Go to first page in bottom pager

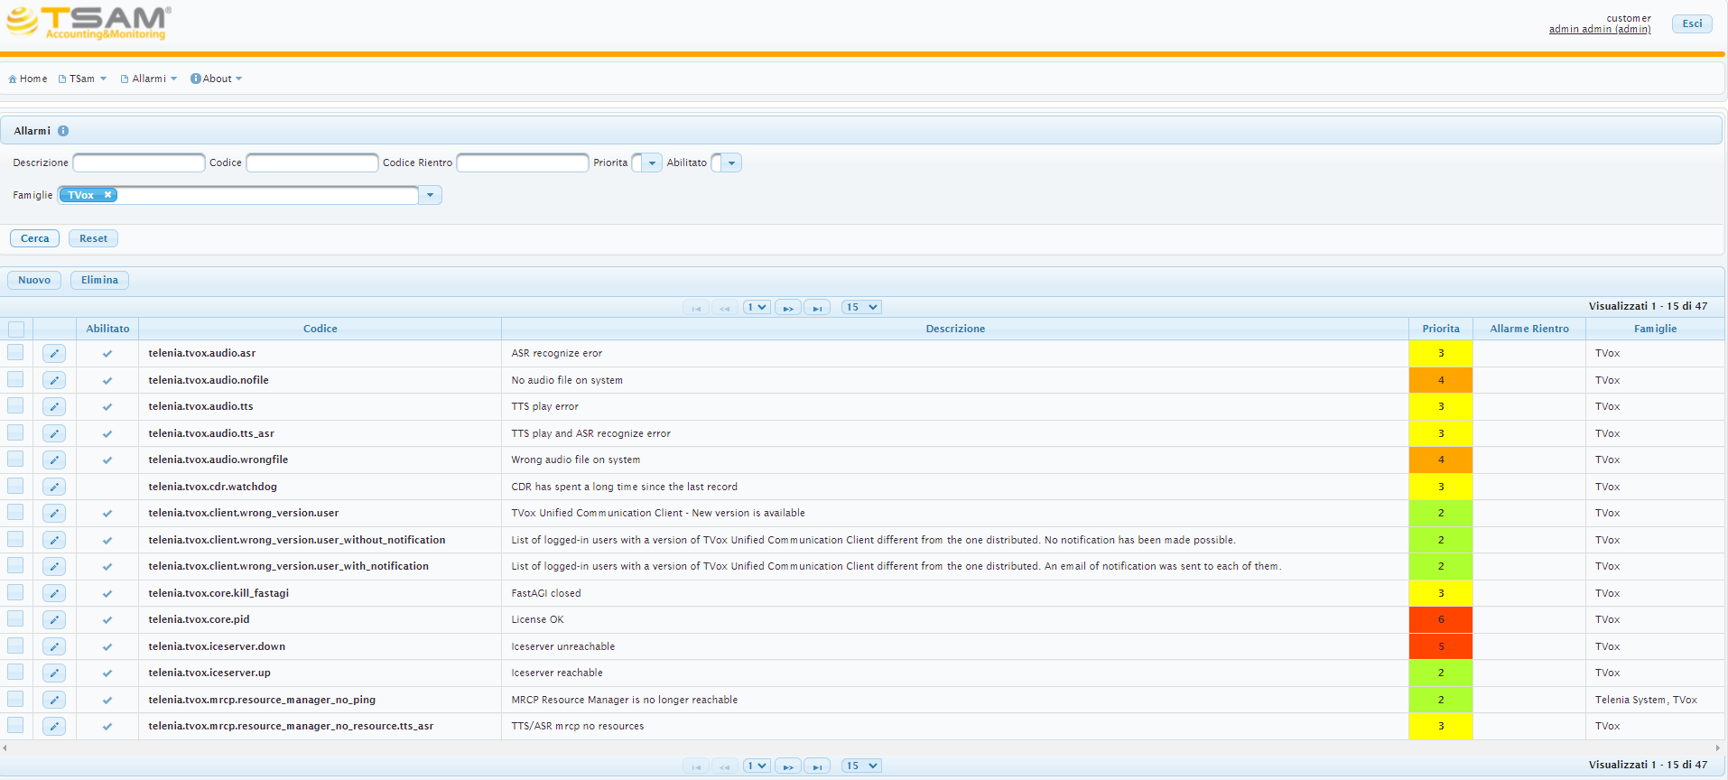pyautogui.click(x=696, y=766)
